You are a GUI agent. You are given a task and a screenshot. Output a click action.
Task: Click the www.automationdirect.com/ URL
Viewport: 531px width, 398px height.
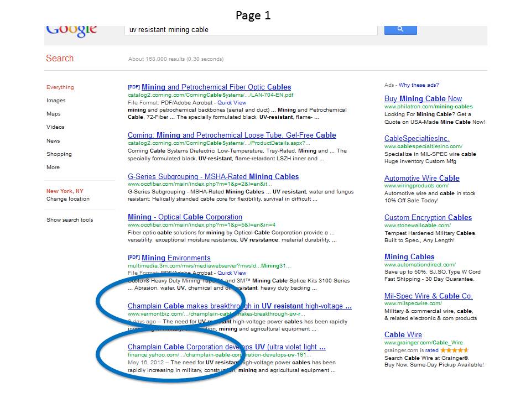pos(420,265)
